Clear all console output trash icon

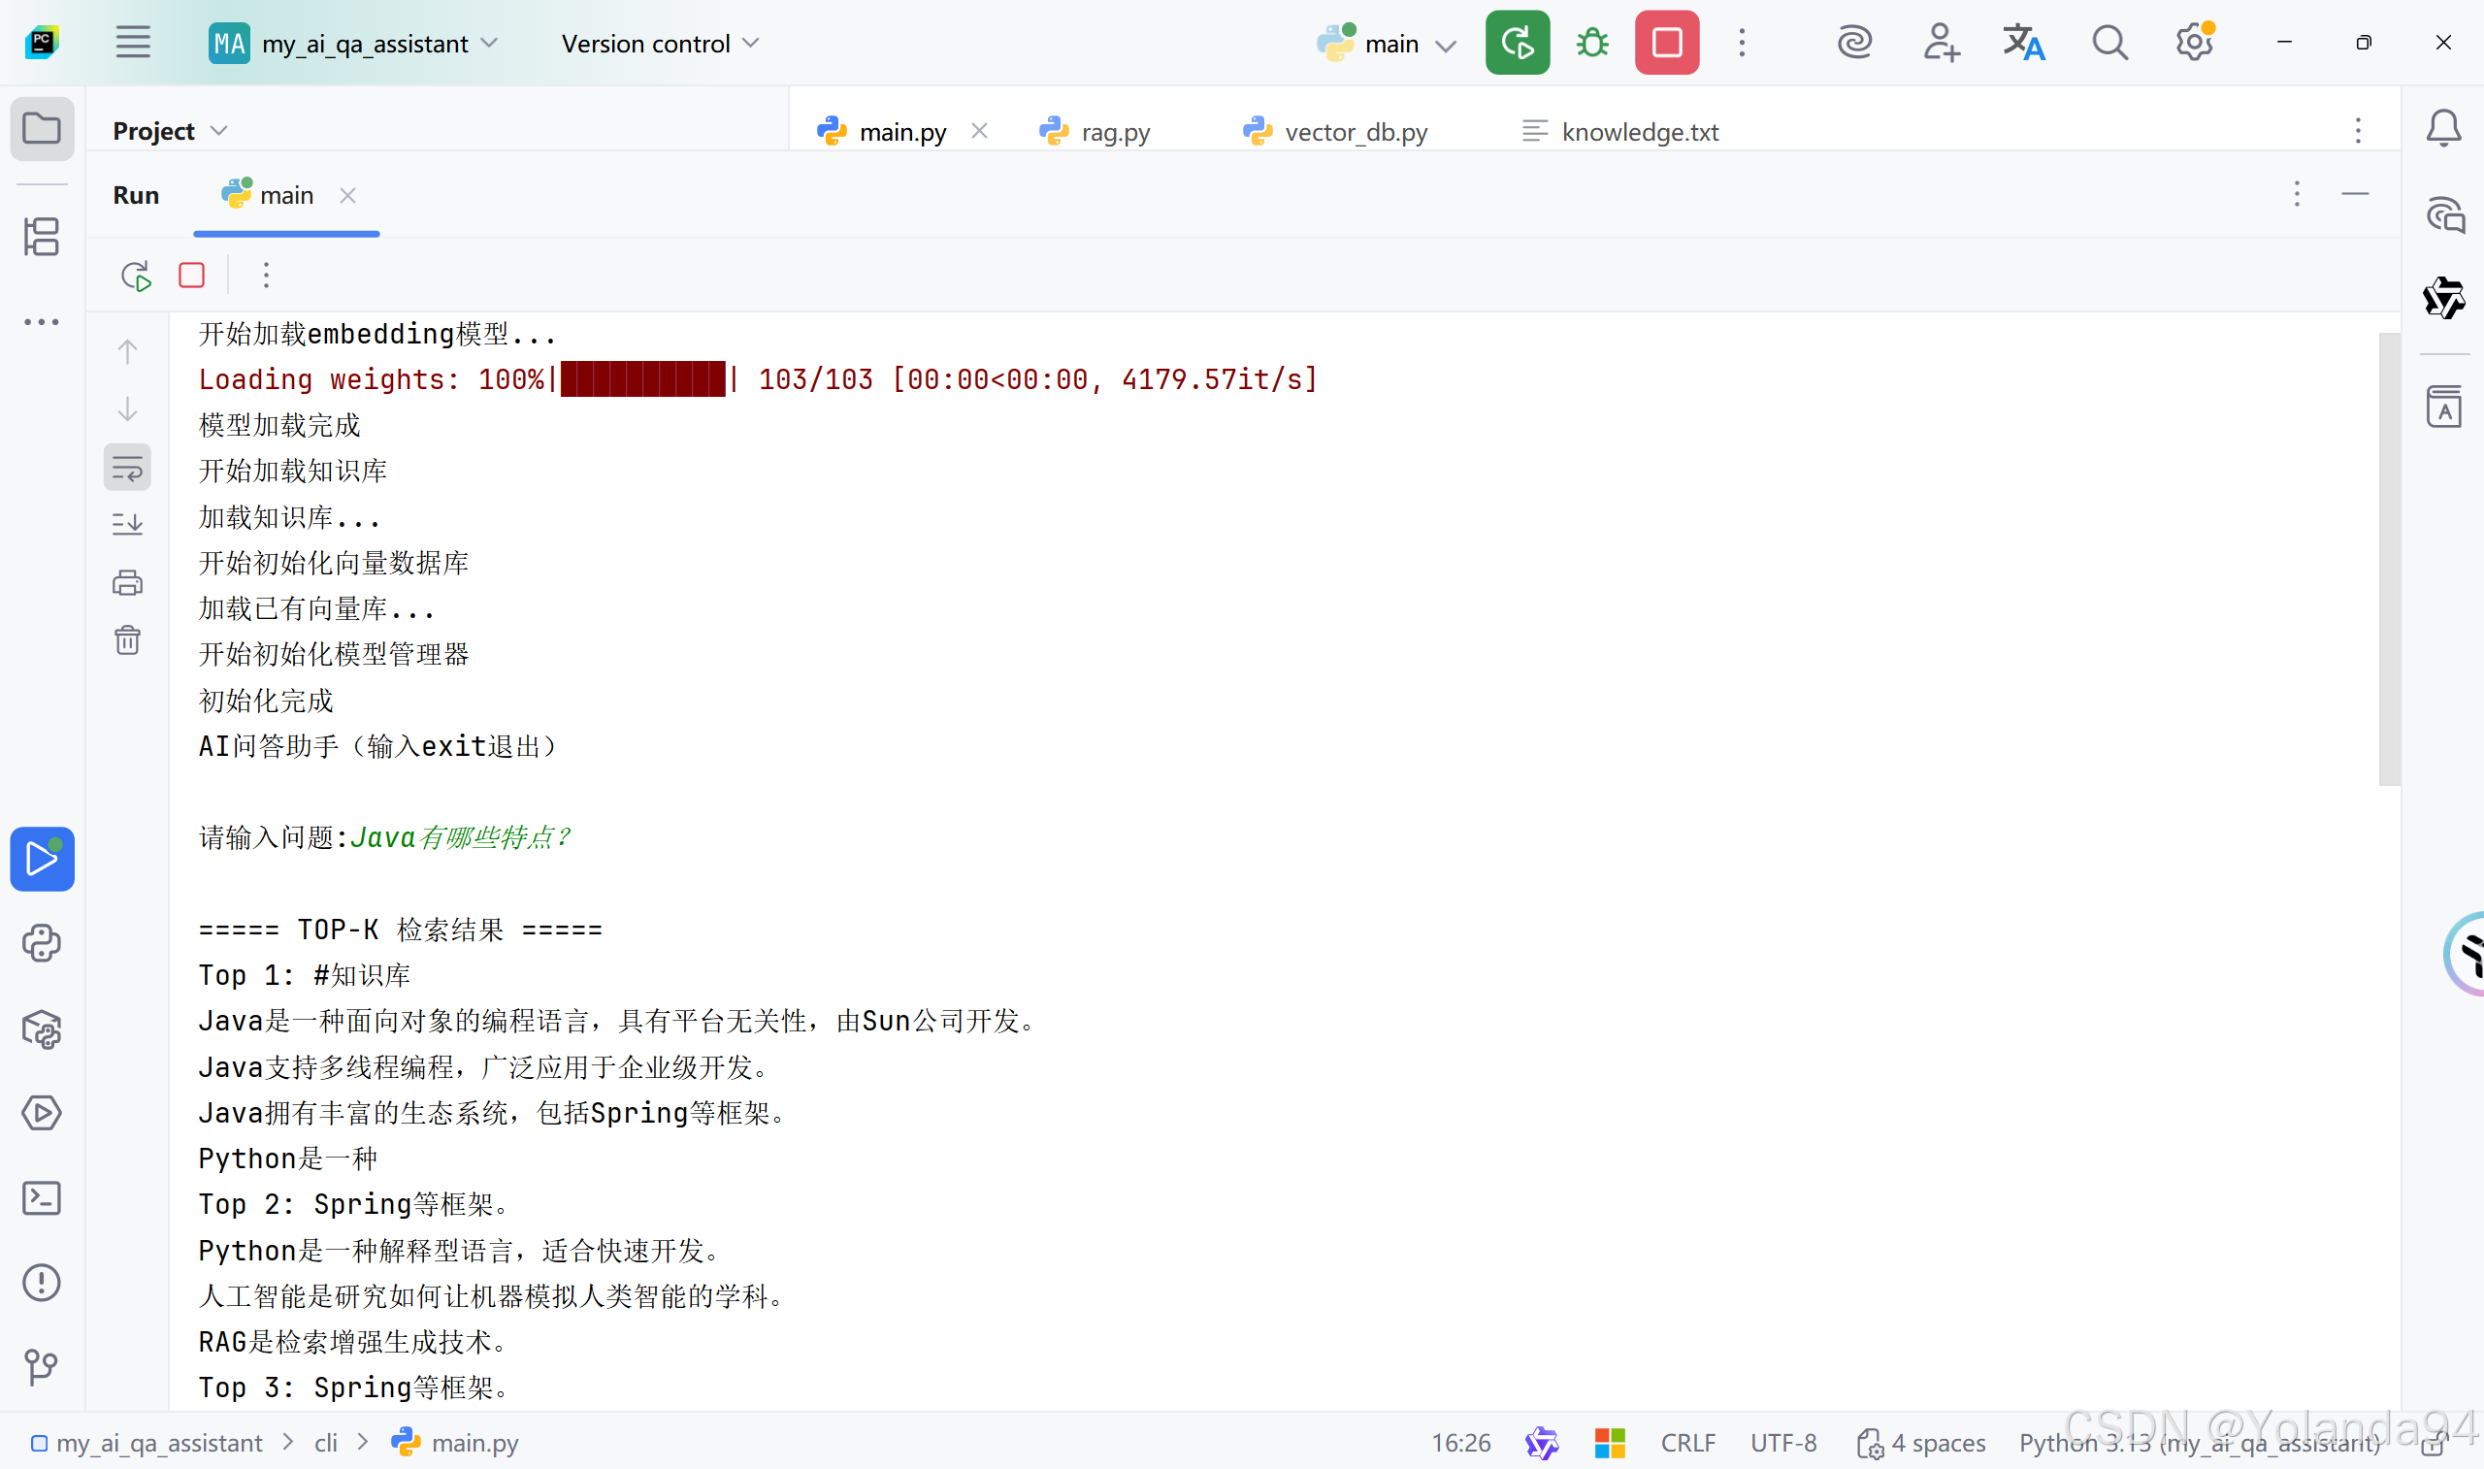tap(128, 640)
